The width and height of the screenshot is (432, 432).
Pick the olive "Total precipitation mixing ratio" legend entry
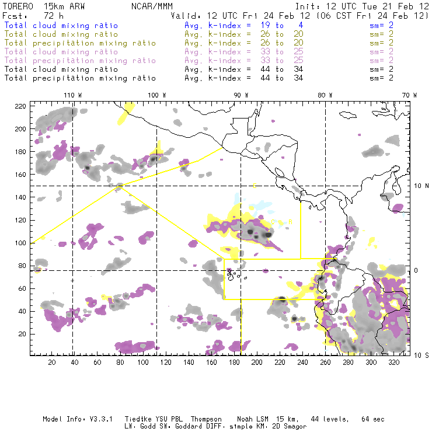[78, 43]
